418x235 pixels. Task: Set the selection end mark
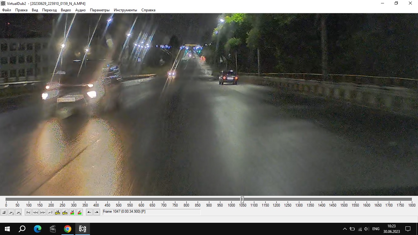(97, 212)
